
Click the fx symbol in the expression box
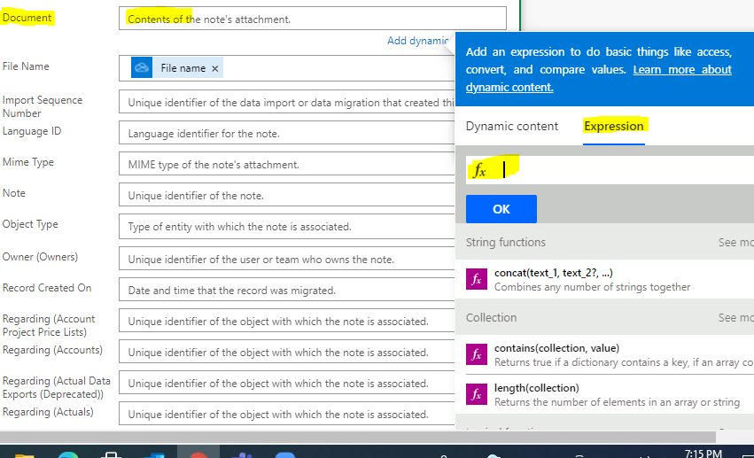tap(479, 170)
